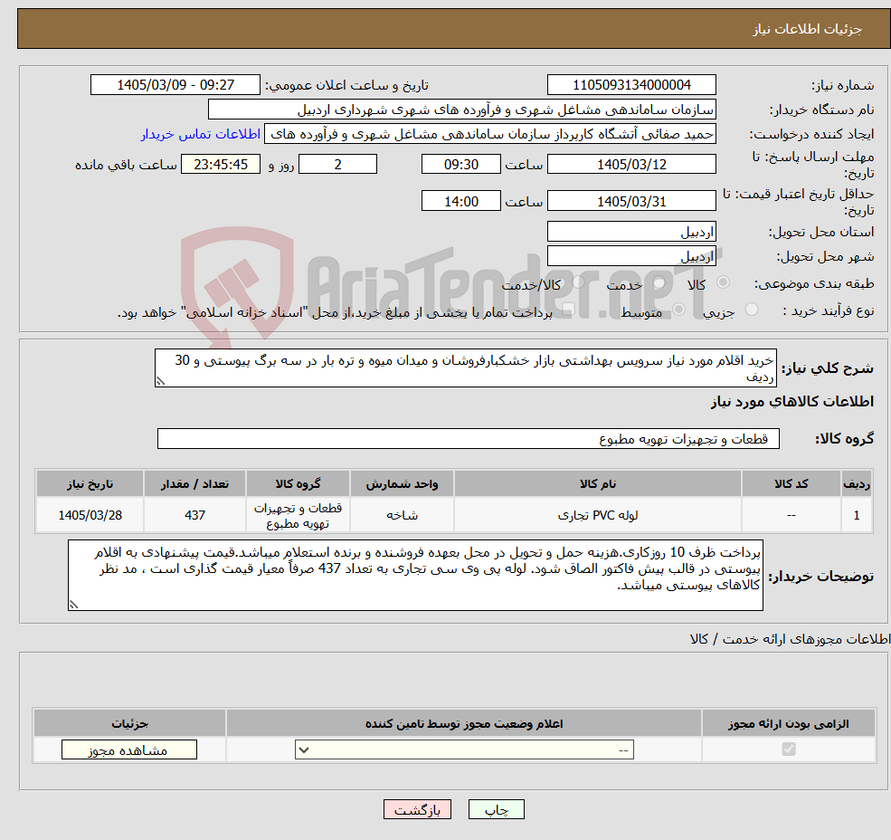Click the گروه کالا column header
Viewport: 891px width, 840px height.
point(298,483)
